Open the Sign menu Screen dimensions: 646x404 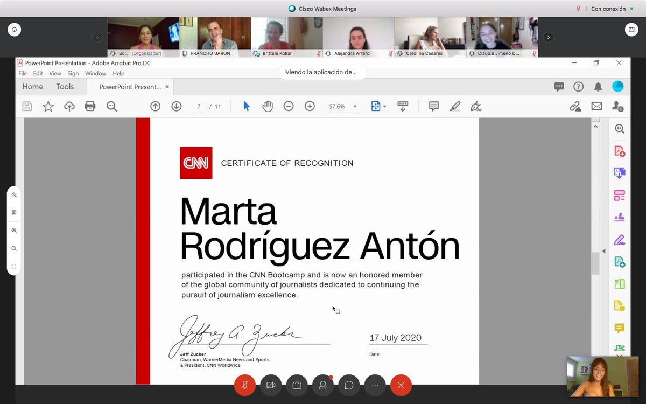point(73,73)
